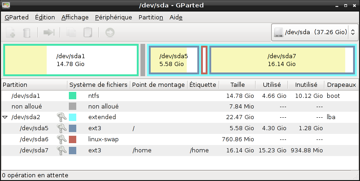Sort by the Drapeaux column header
The height and width of the screenshot is (181, 360).
(342, 85)
